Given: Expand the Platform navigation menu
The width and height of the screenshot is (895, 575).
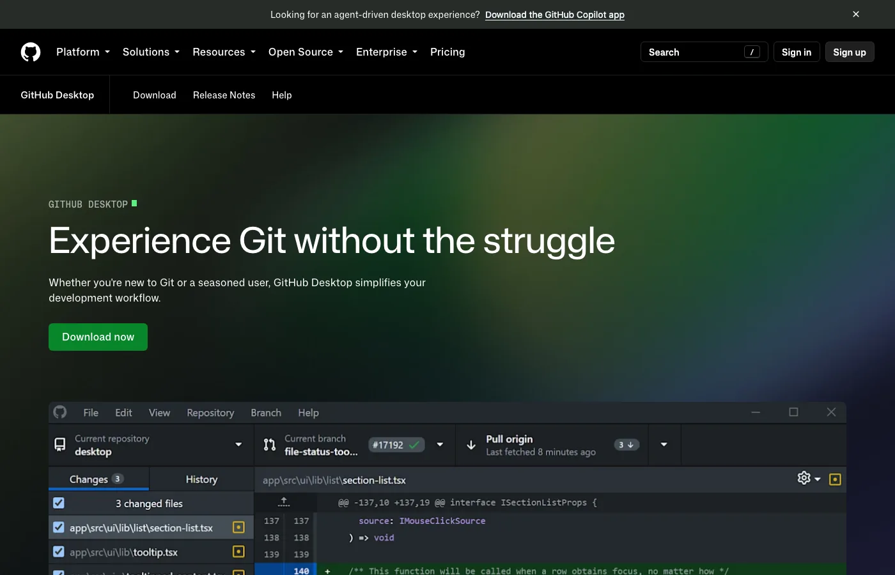Looking at the screenshot, I should coord(83,52).
